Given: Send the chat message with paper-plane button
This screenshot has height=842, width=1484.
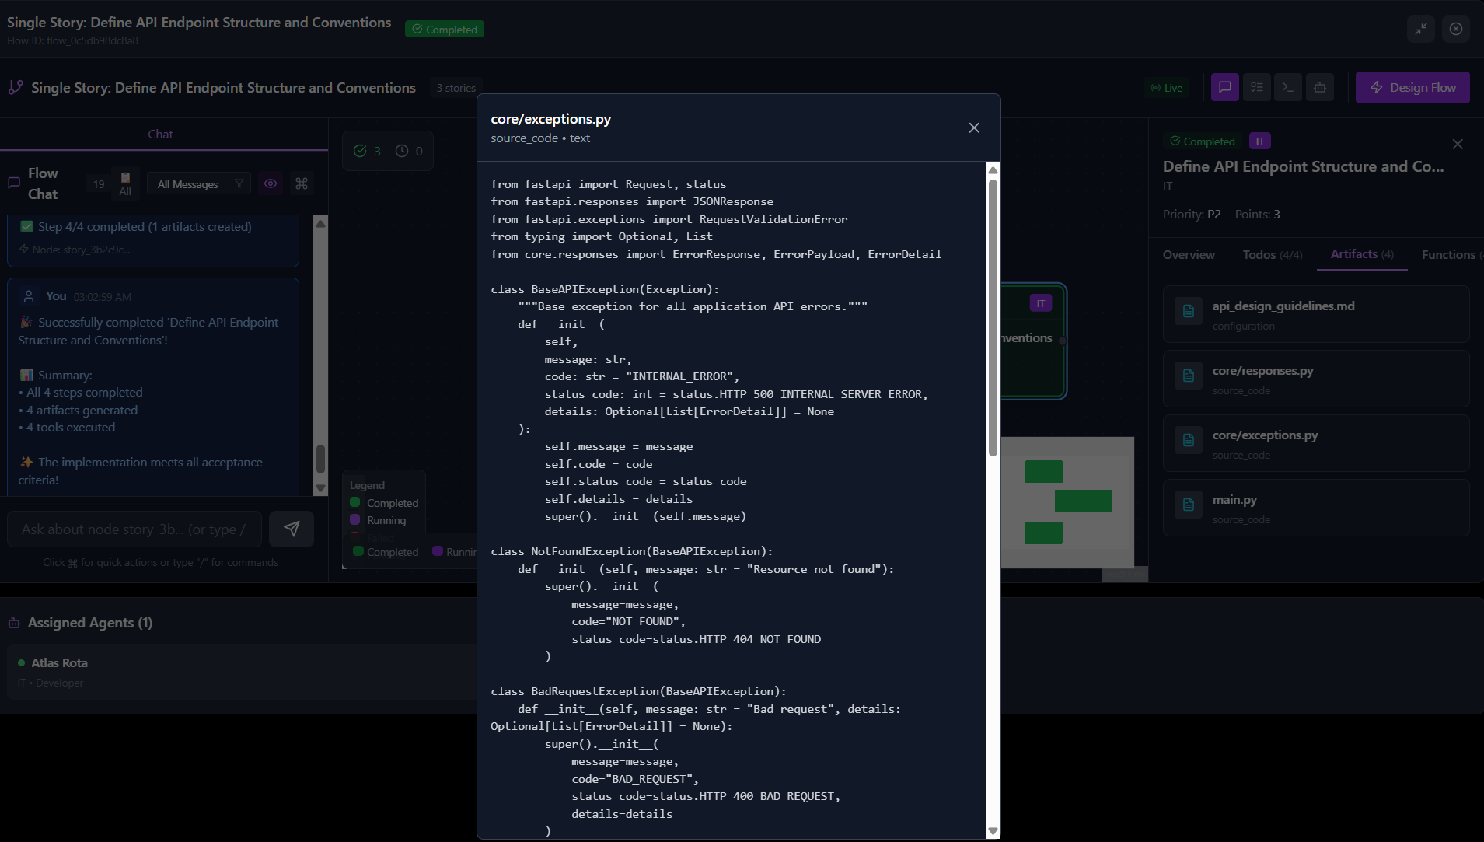Looking at the screenshot, I should (x=292, y=529).
